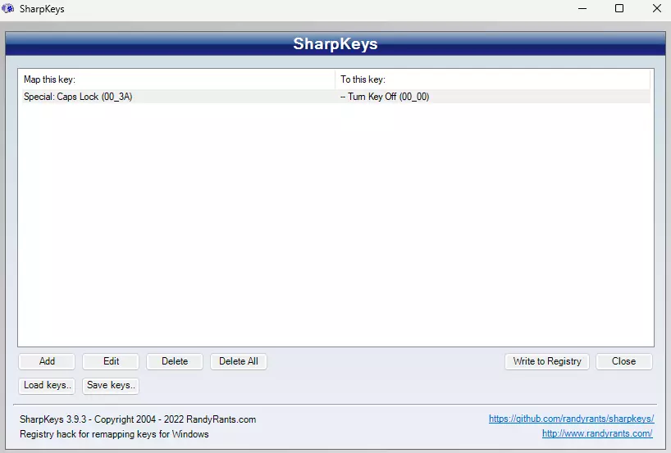Click the Delete All button
Screen dimensions: 671x453
tap(239, 361)
